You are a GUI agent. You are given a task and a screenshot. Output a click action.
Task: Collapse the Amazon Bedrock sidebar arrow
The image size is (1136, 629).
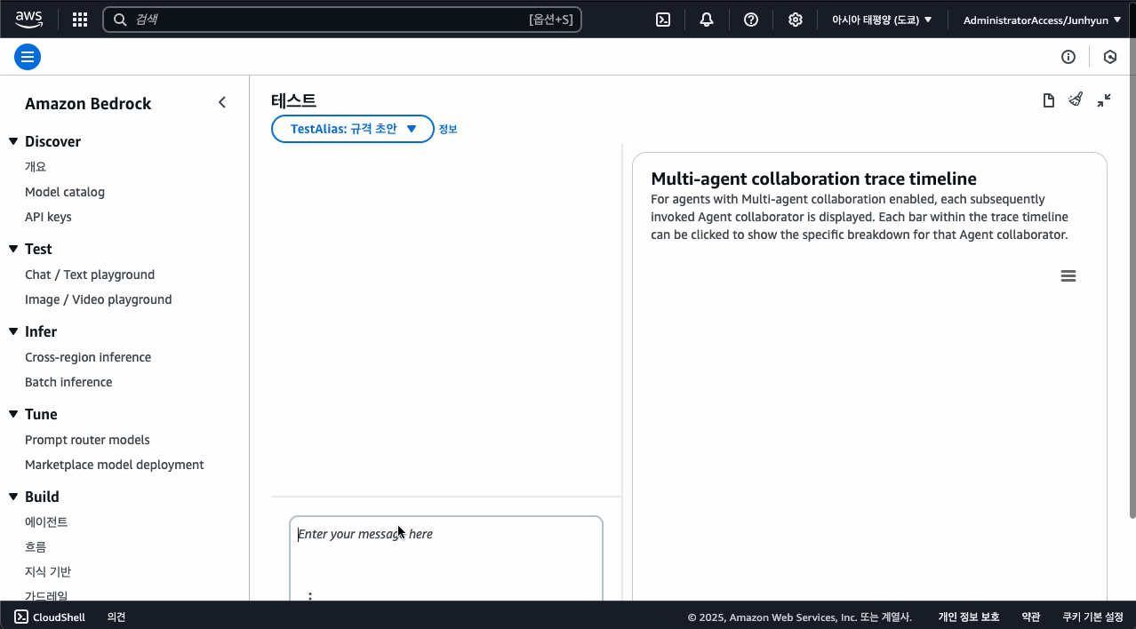222,103
